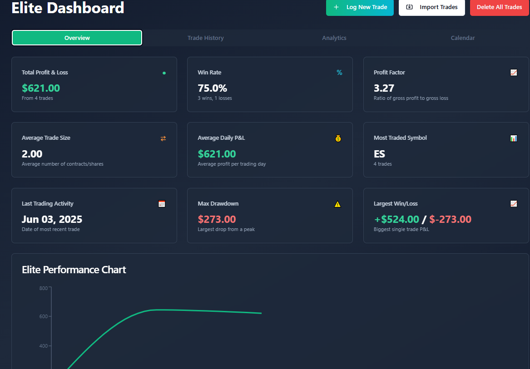This screenshot has width=530, height=369.
Task: Click the calendar icon in Last Trading Activity
Action: click(162, 204)
